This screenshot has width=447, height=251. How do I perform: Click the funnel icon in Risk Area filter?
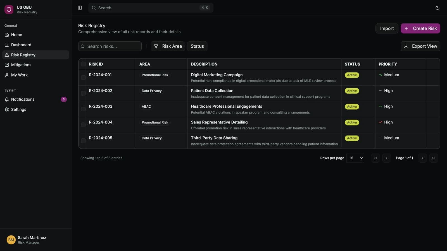156,46
